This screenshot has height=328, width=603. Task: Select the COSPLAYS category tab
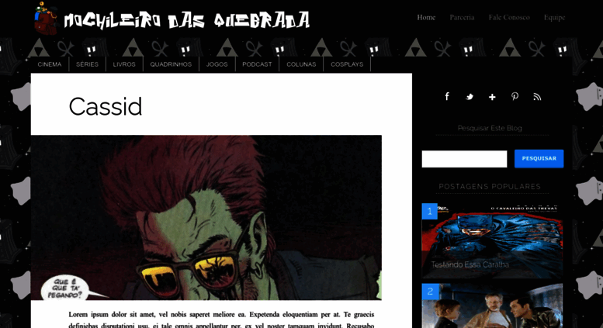pyautogui.click(x=347, y=64)
